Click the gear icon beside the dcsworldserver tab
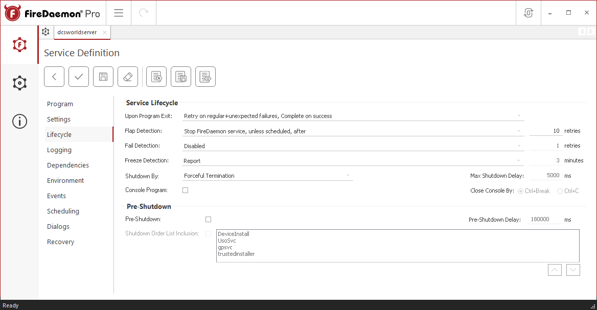This screenshot has width=597, height=310. tap(45, 32)
